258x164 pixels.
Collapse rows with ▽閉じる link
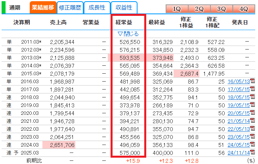pos(128,34)
